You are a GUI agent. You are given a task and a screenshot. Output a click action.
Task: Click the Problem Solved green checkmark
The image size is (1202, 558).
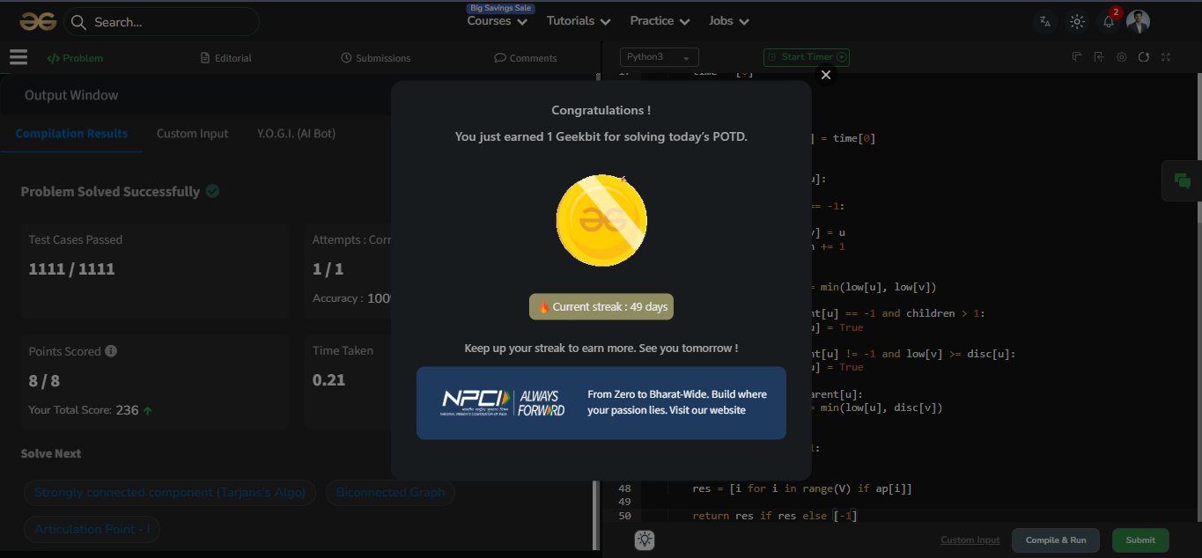[x=212, y=191]
